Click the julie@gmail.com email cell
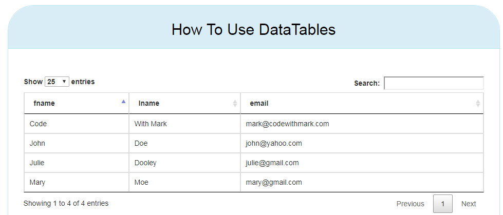This screenshot has width=503, height=215. coord(272,163)
